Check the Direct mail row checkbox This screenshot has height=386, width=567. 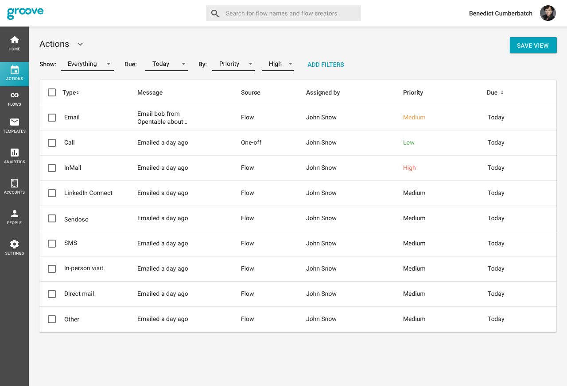52,294
